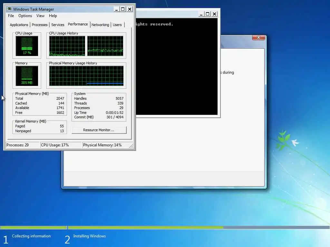Click the Cached value 144
This screenshot has width=330, height=247.
[x=61, y=103]
